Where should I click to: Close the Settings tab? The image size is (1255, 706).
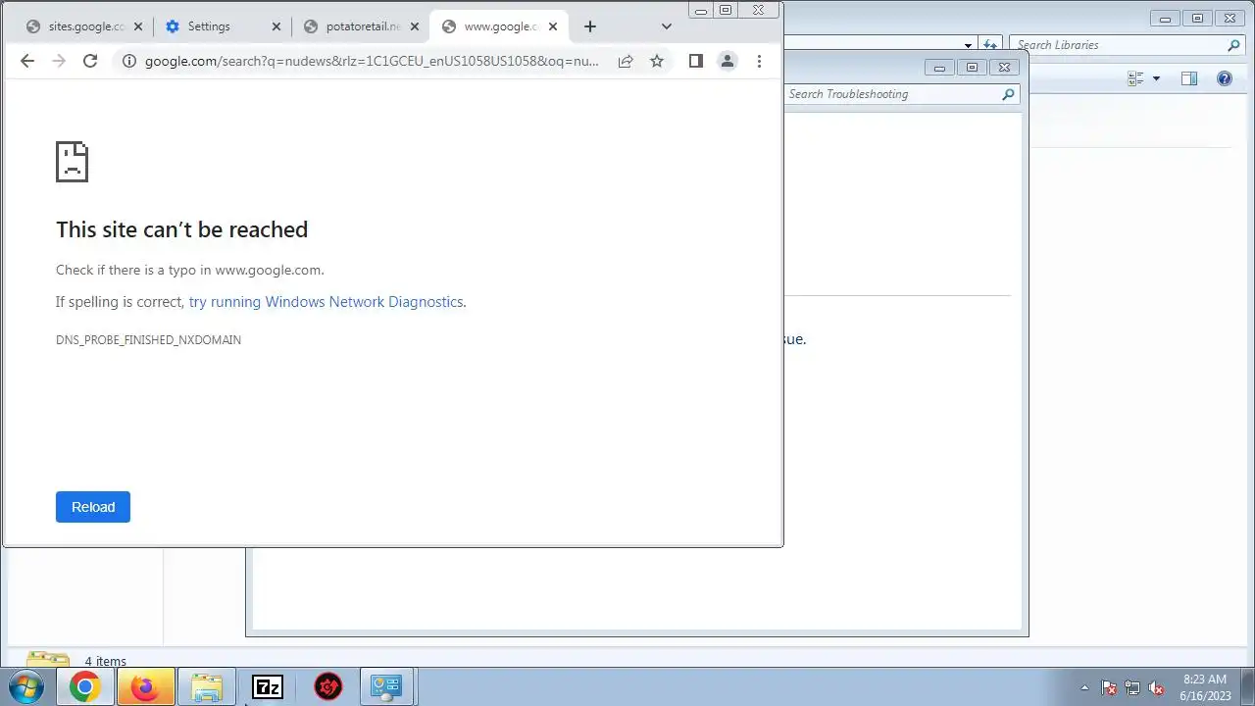point(276,26)
